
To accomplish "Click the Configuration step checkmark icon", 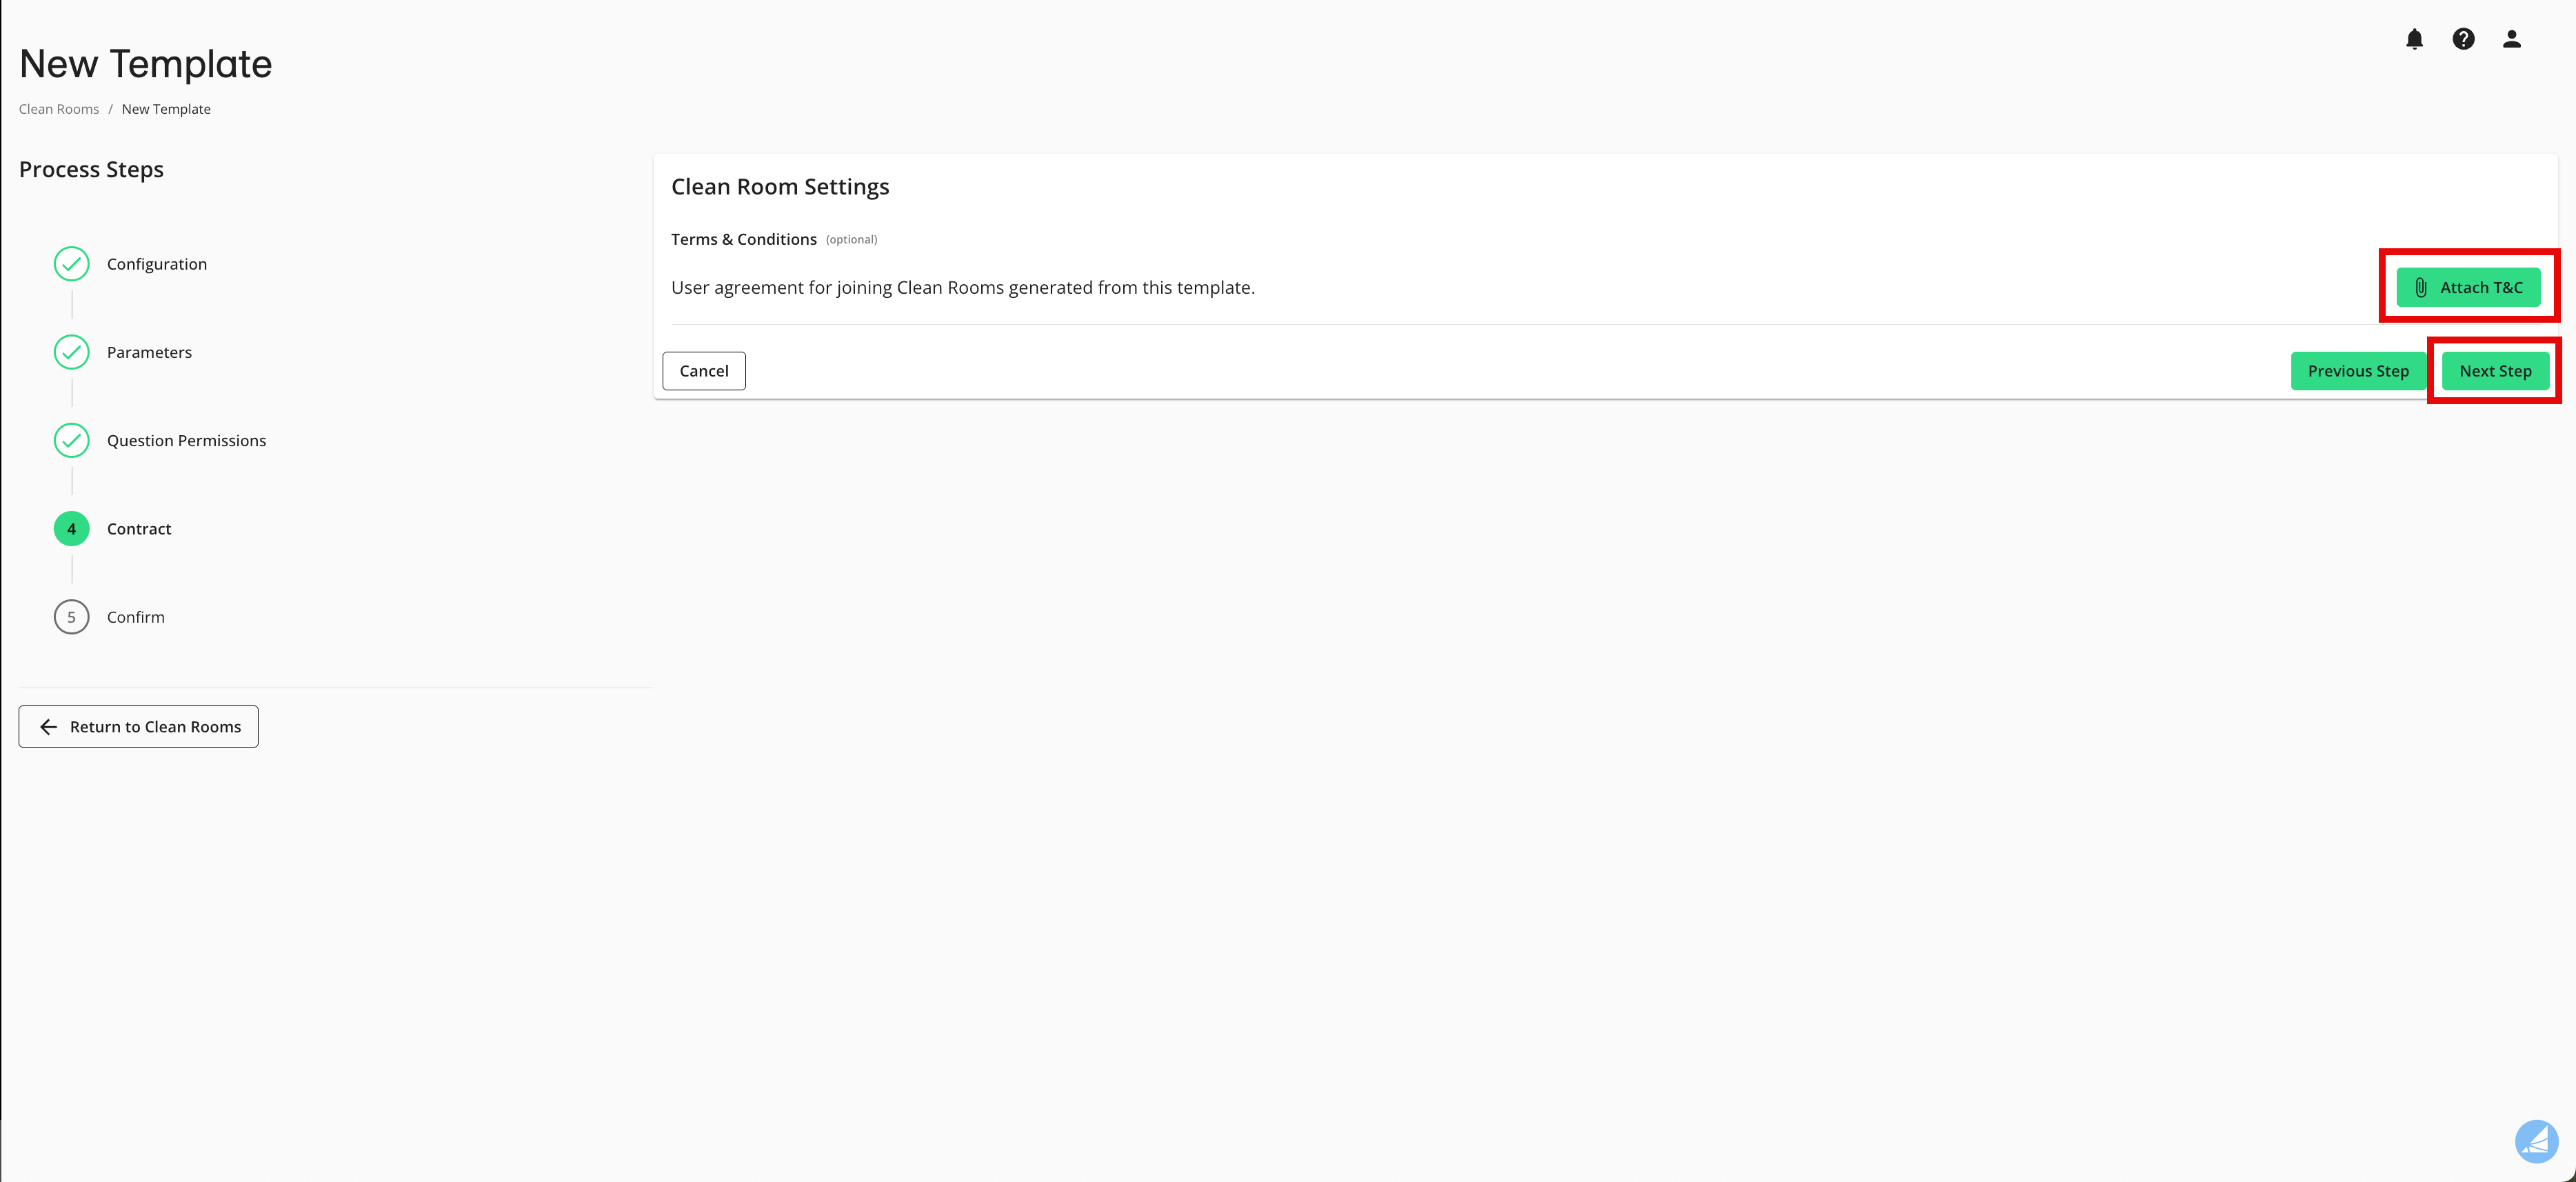I will coord(71,264).
